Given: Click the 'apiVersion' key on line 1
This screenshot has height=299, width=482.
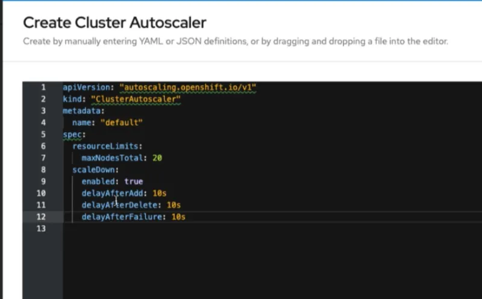Looking at the screenshot, I should (86, 87).
